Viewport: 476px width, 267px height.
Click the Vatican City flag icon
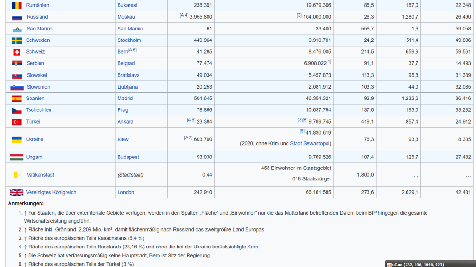click(x=17, y=175)
